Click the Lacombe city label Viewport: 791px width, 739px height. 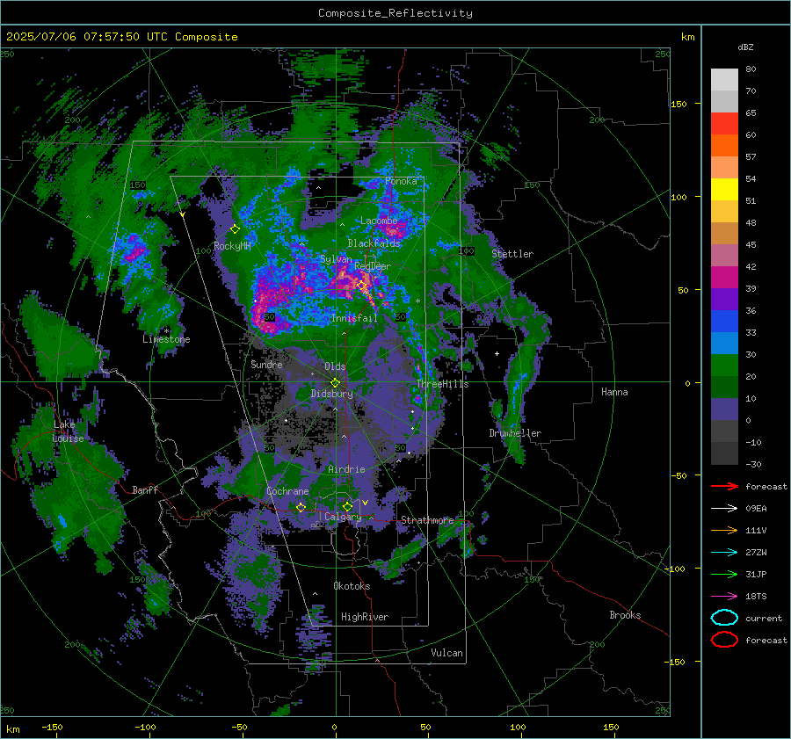click(x=379, y=221)
